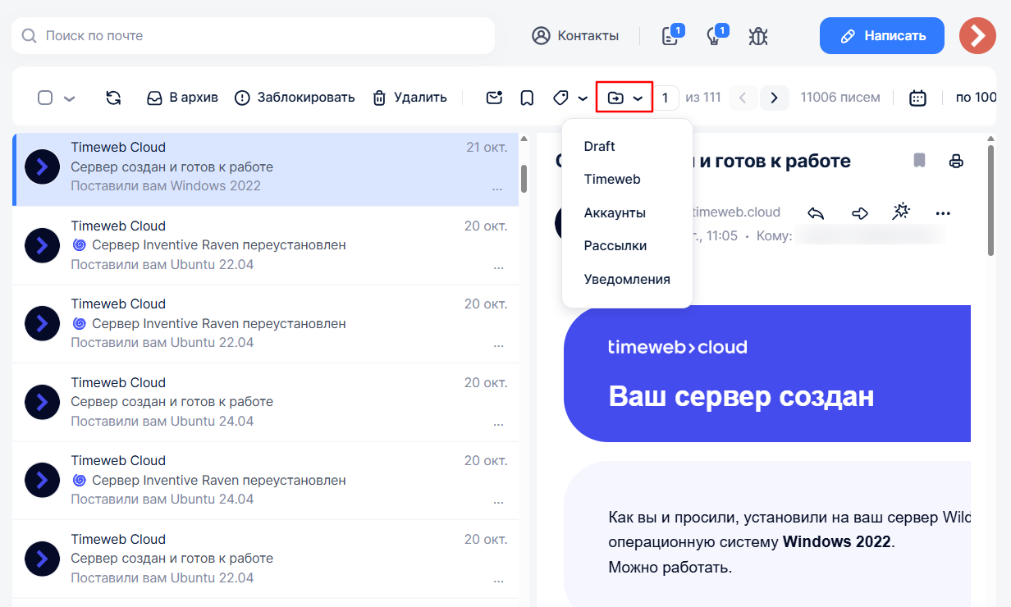The image size is (1011, 607).
Task: Choose Уведомления from the folder menu
Action: tap(626, 280)
